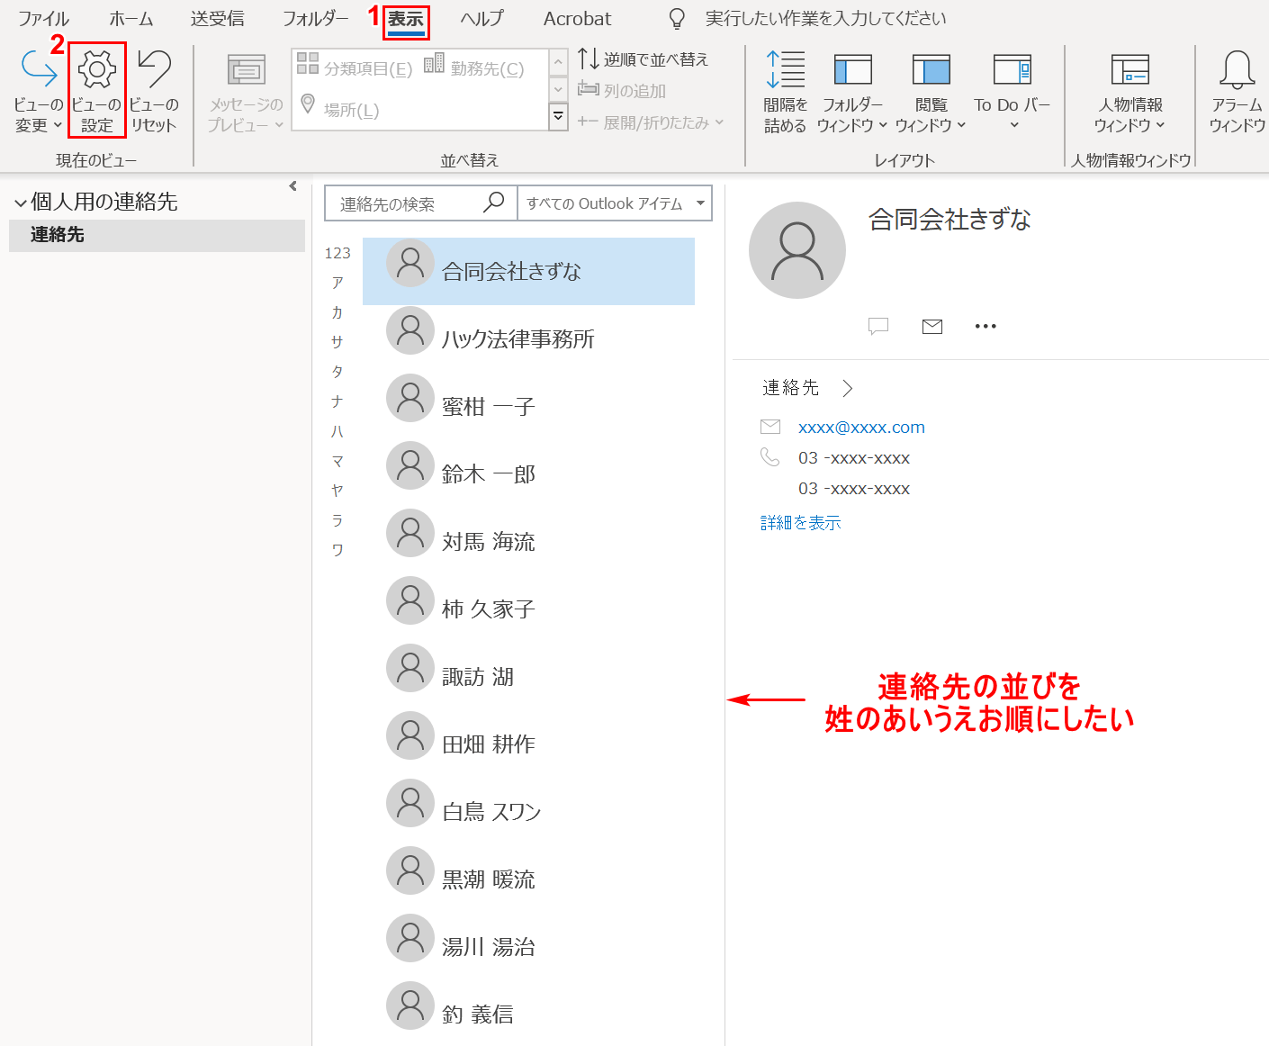Select contact ハック法律事務所
1269x1046 pixels.
pos(528,338)
